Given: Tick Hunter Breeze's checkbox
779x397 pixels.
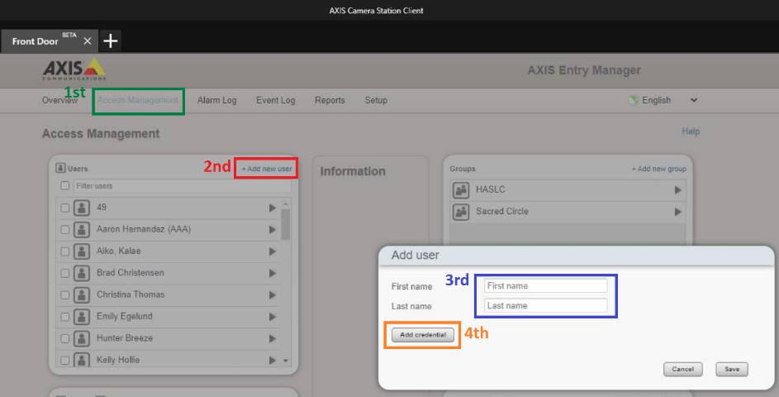Looking at the screenshot, I should tap(64, 339).
